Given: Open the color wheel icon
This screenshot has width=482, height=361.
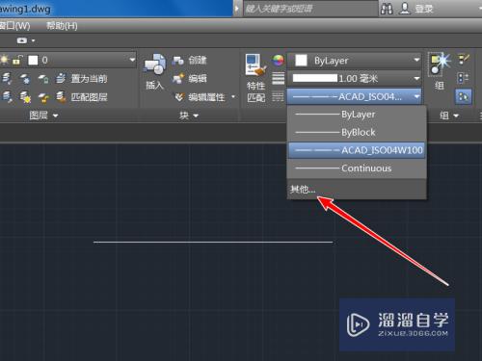Looking at the screenshot, I should (x=278, y=60).
